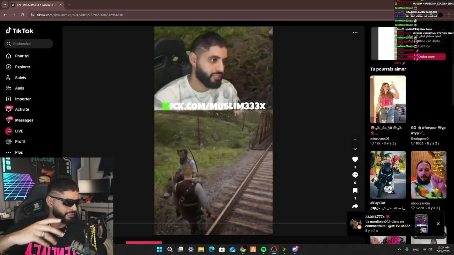Open Outlook from the taskbar

(x=232, y=249)
